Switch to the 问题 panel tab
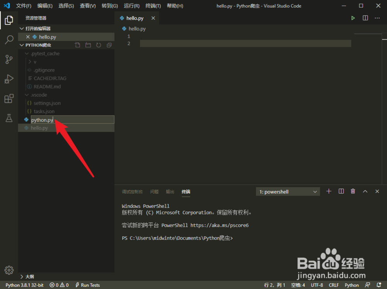 [x=154, y=191]
